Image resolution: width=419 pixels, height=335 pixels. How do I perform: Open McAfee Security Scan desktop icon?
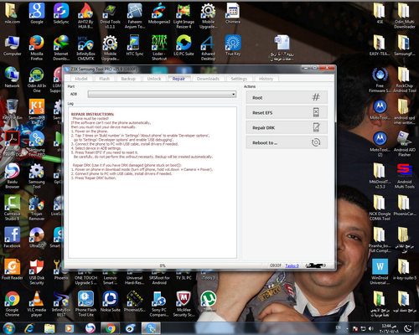point(184,304)
